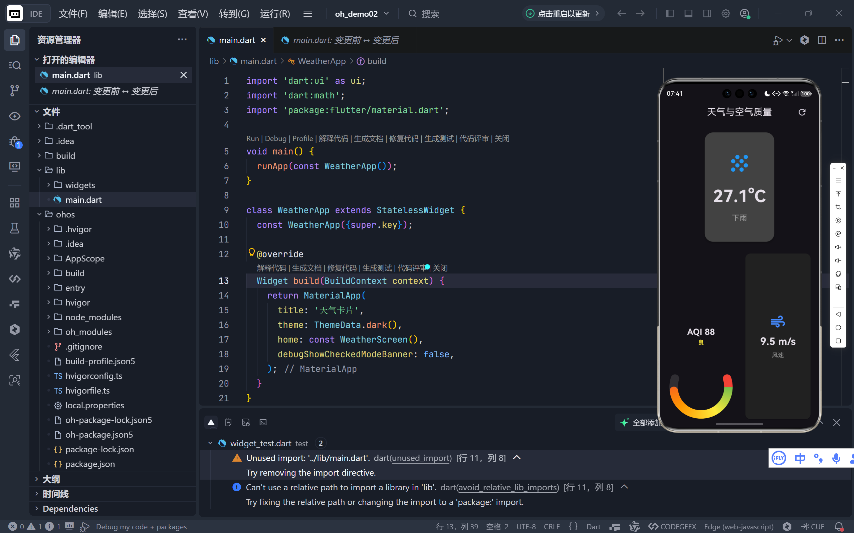Viewport: 854px width, 533px height.
Task: Open the 运行(R) menu
Action: (x=275, y=14)
